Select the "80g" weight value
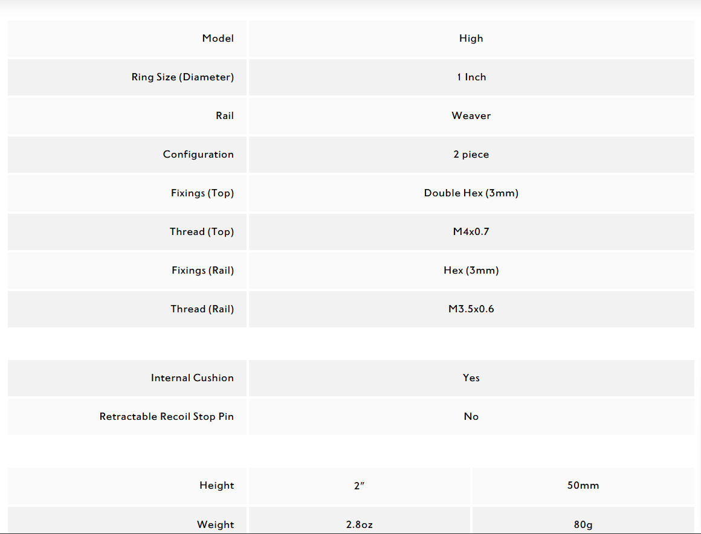The width and height of the screenshot is (701, 534). 583,525
